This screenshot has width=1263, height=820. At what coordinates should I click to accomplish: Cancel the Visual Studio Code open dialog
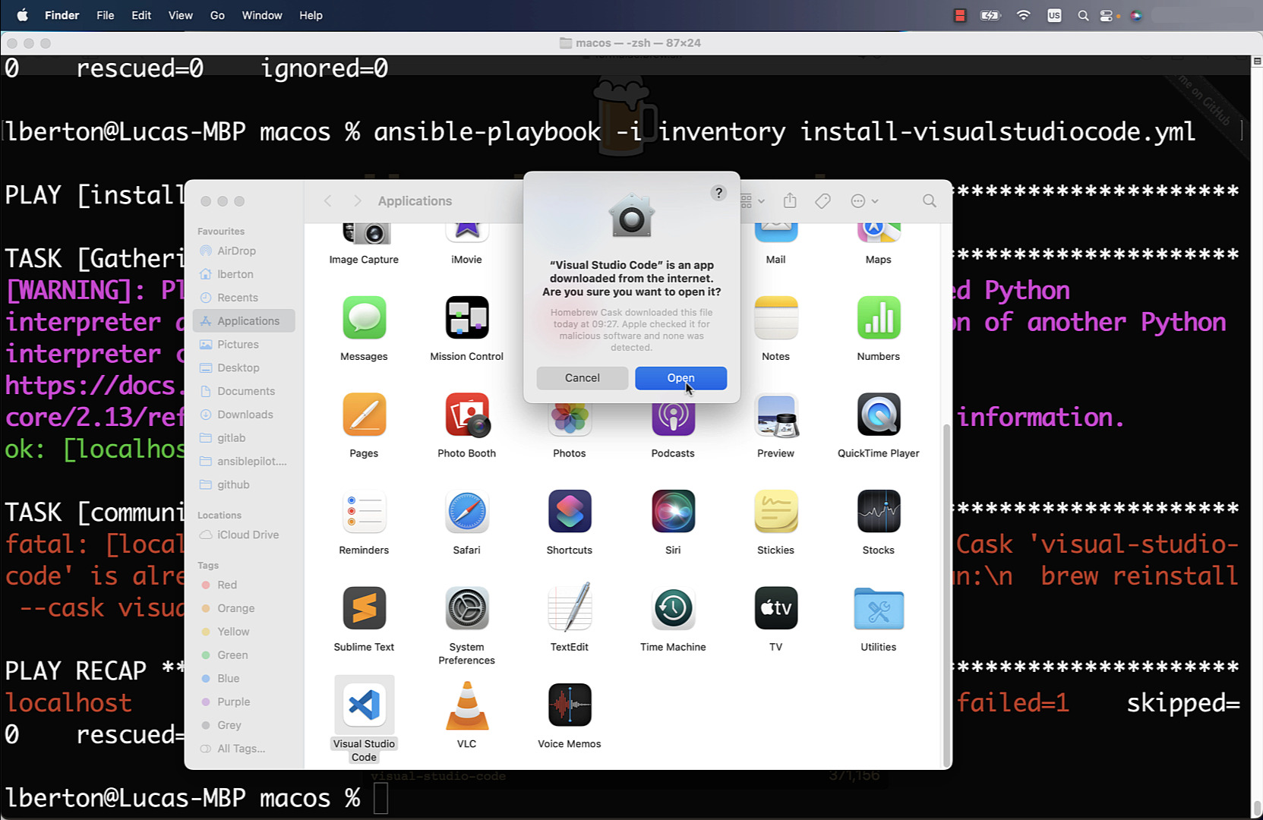click(x=582, y=377)
